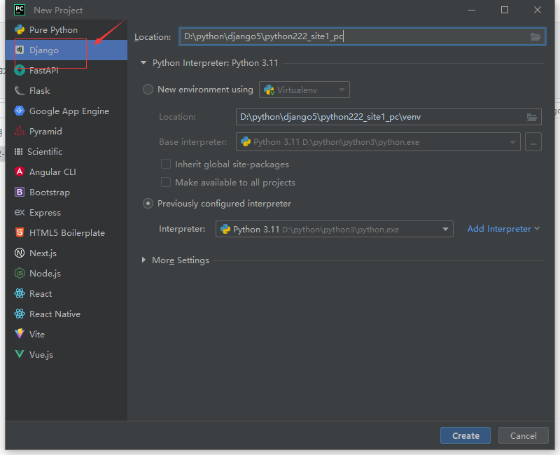Browse folder for project Location field

pyautogui.click(x=535, y=36)
